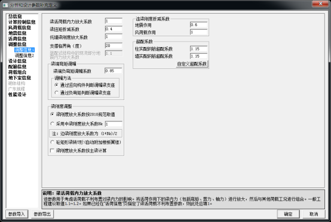Screen dimensions: 331x222
Task: Enable 梁刚度放大系数按主梁计算 checkbox
Action: pos(52,151)
